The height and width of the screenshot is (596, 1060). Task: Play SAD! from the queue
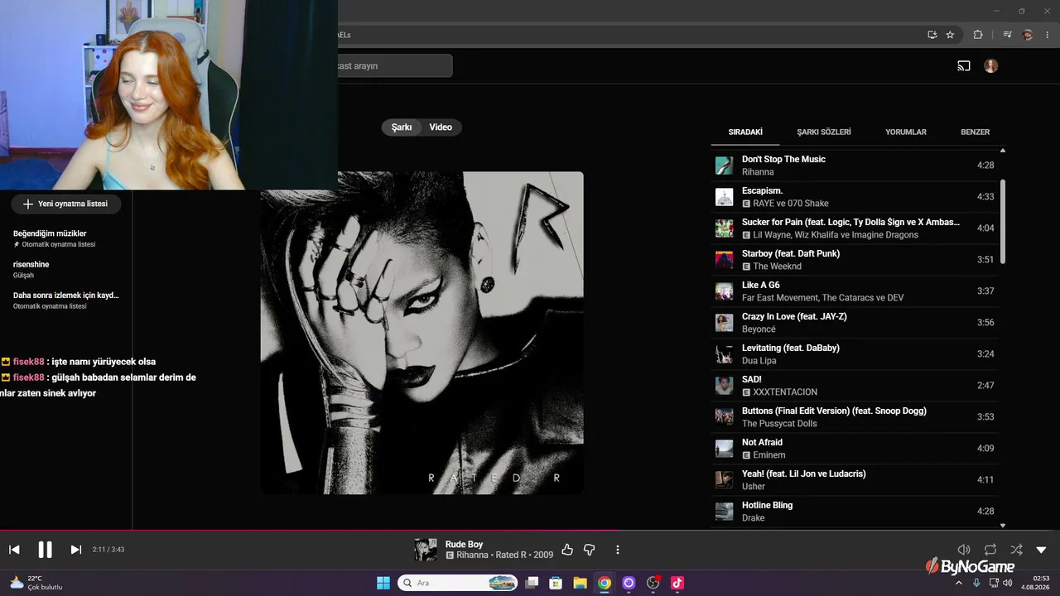(855, 386)
